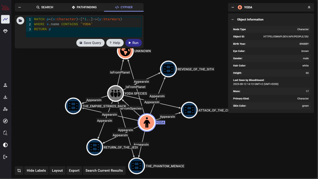318x179 pixels.
Task: Click Hide Labels button
Action: click(x=36, y=171)
